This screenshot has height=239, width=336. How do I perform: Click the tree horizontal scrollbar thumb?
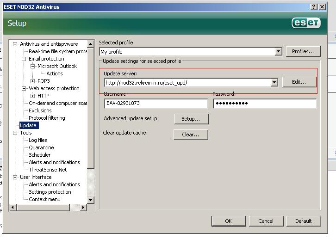point(43,207)
